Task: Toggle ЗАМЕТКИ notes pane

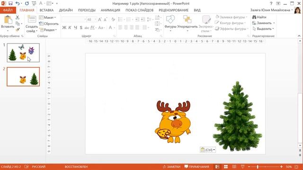Action: (x=171, y=167)
